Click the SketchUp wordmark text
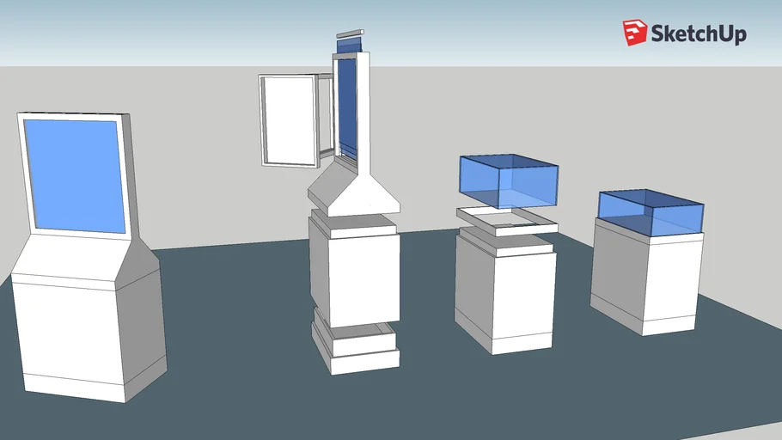 (699, 34)
